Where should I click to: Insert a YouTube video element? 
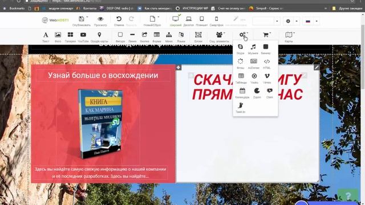[x=83, y=36]
